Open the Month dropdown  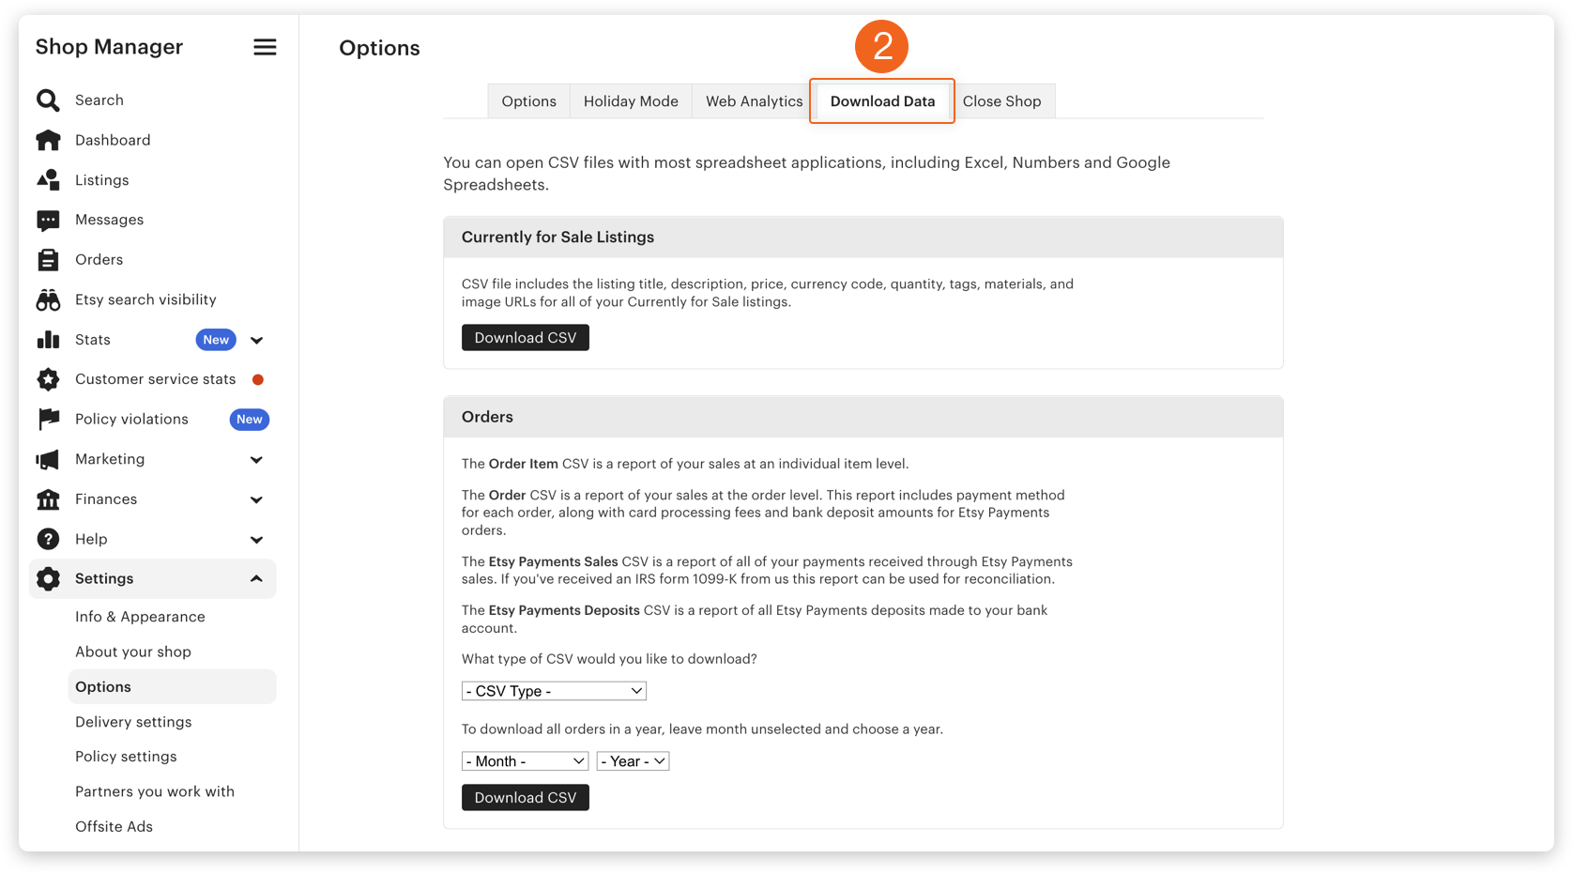coord(525,761)
